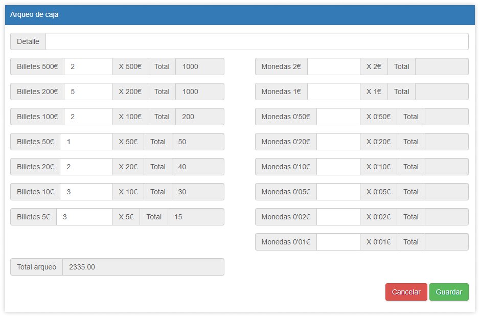Select the Billetes 200€ quantity input
Viewport: 480px width, 317px height.
(88, 92)
